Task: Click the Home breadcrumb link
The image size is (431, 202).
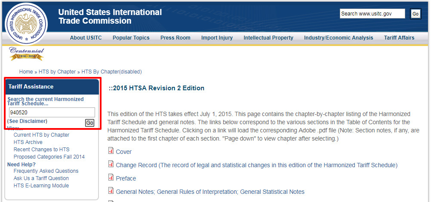Action: pos(26,72)
